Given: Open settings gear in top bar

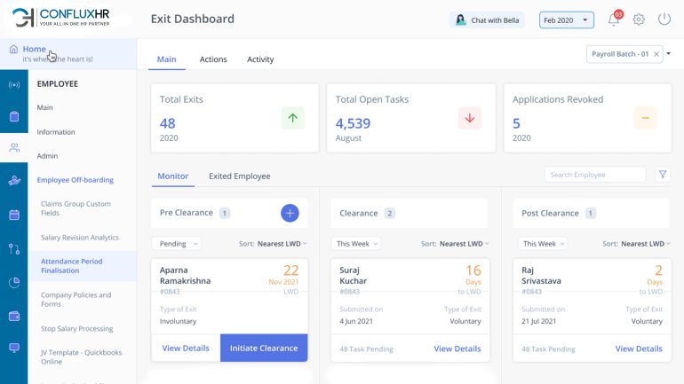Looking at the screenshot, I should coord(639,20).
